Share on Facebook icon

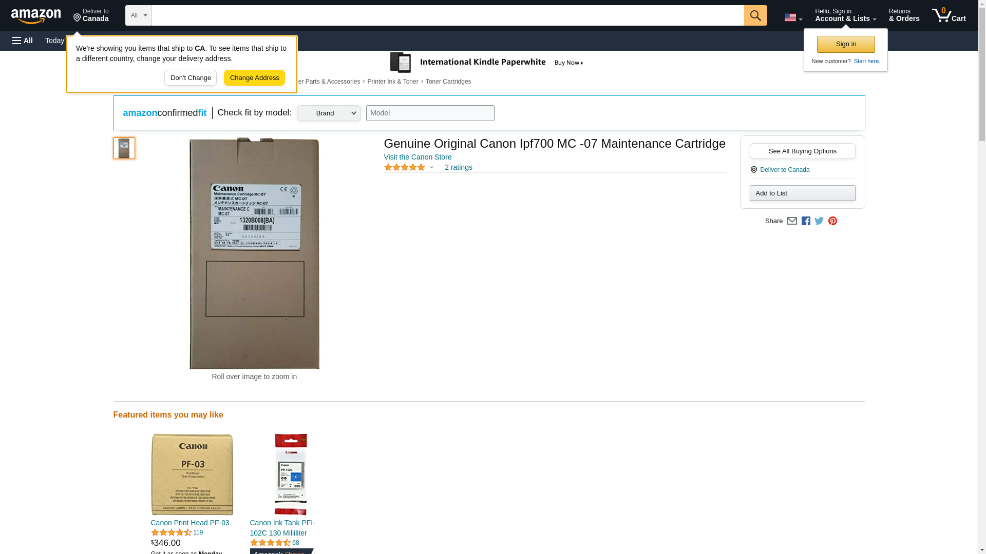[x=806, y=221]
